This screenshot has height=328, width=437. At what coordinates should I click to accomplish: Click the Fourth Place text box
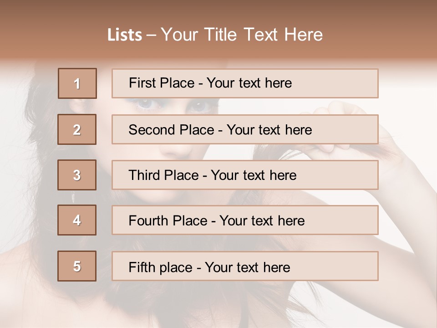pos(245,220)
